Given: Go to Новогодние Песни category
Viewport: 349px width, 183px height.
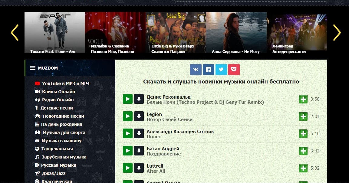Looking at the screenshot, I should point(59,116).
